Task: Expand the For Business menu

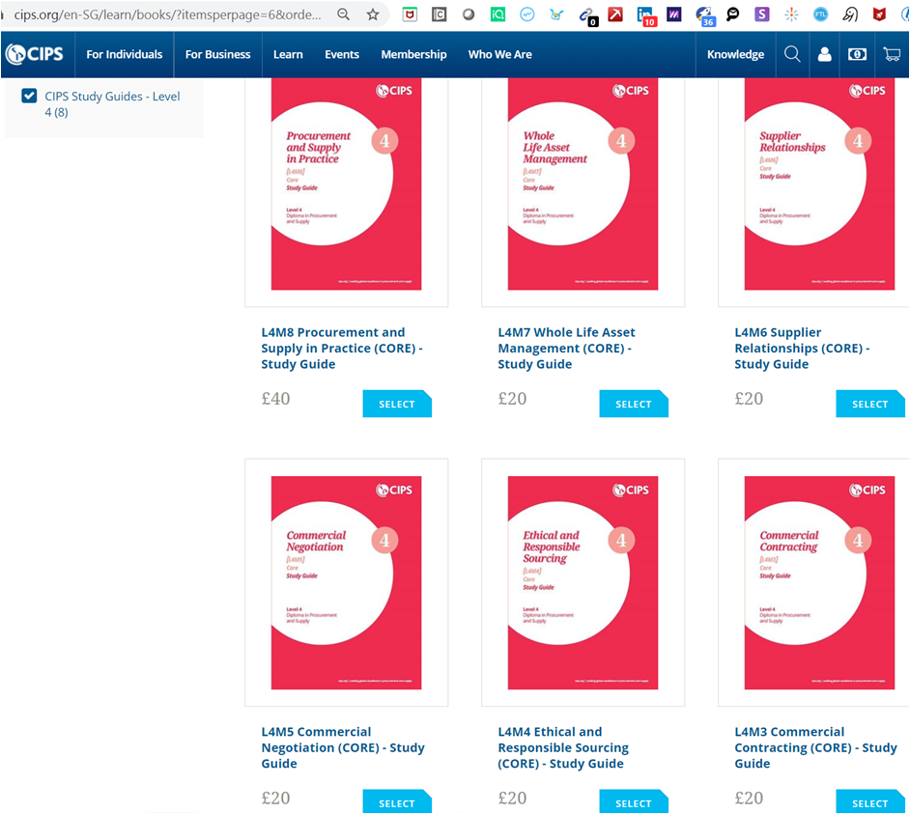Action: (217, 55)
